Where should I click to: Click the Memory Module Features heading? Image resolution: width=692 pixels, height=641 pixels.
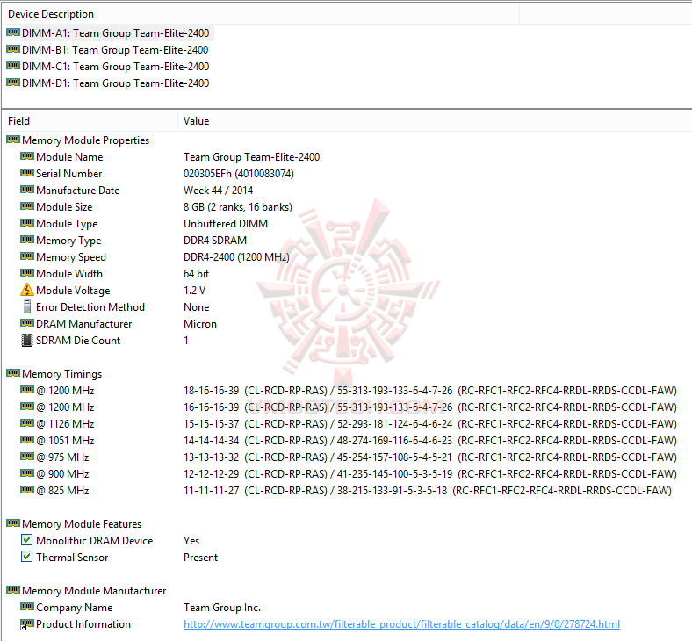click(82, 524)
